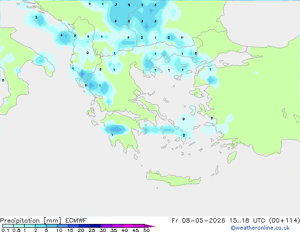Select the 40–45 mm magenta legend box
The width and height of the screenshot is (300, 232).
[128, 226]
